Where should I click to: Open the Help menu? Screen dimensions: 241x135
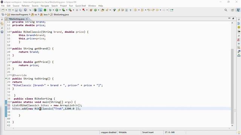pos(101,6)
